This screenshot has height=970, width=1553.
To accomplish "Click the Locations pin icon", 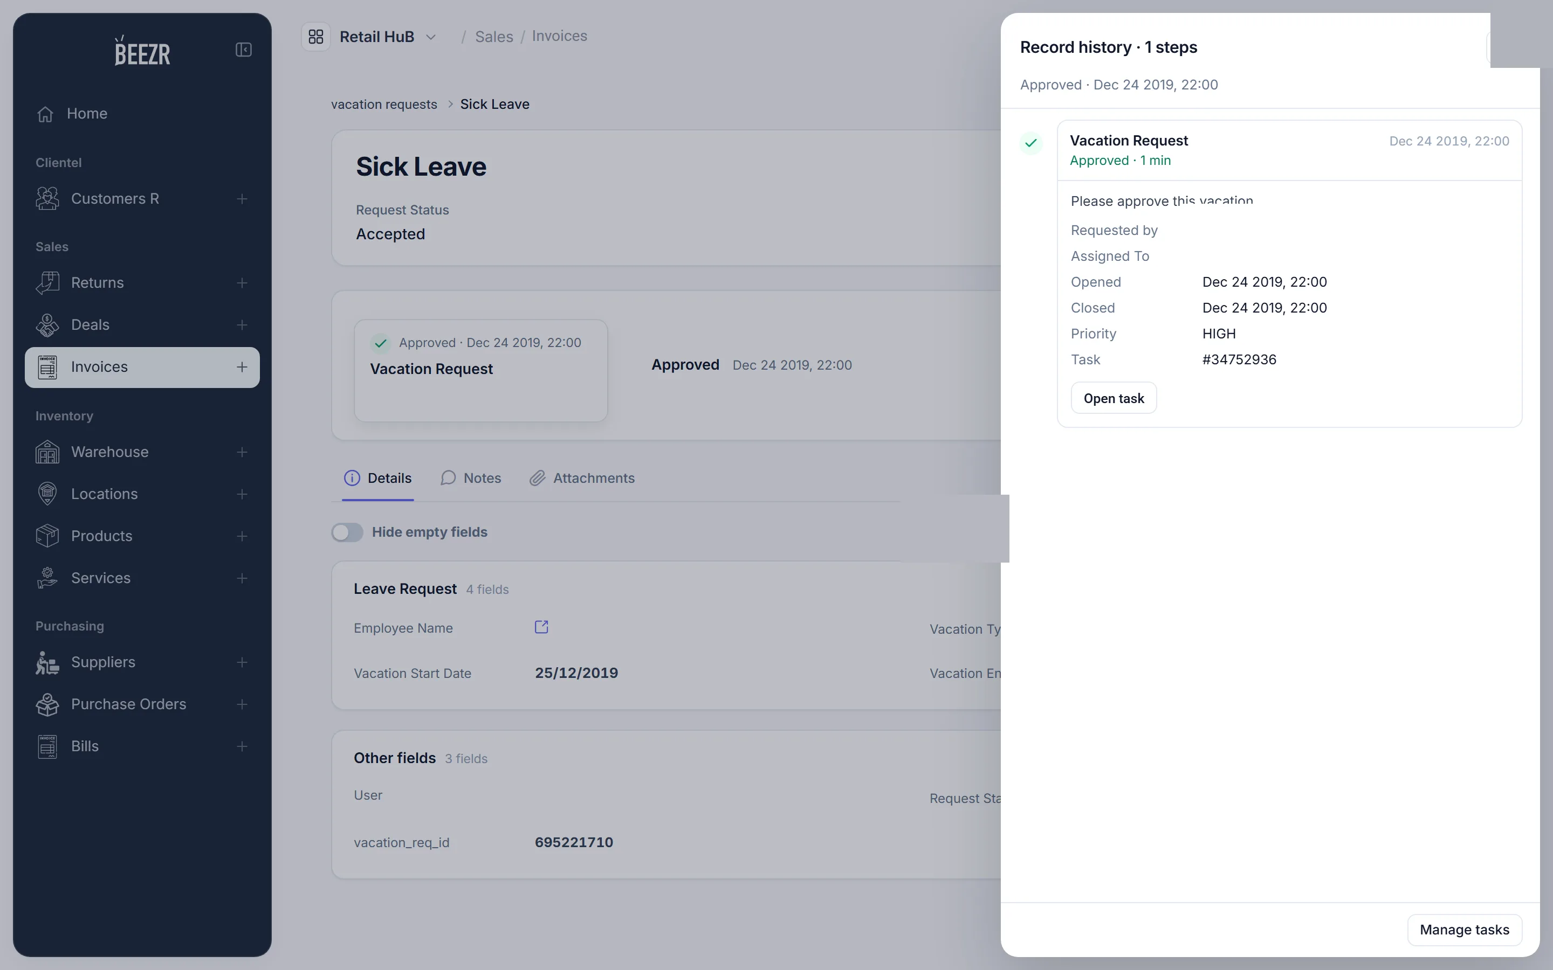I will 47,494.
